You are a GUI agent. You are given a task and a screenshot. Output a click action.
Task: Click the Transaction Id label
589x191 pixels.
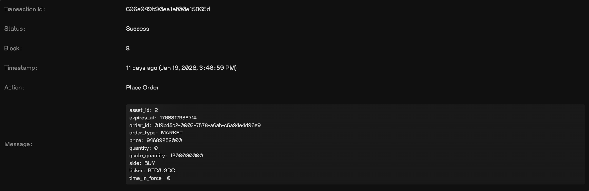tap(25, 9)
